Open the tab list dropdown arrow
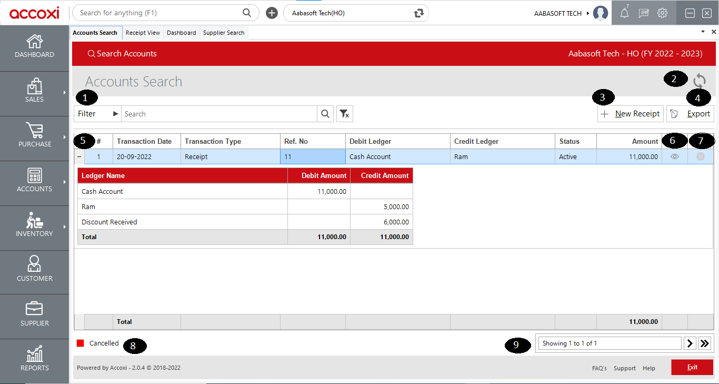Image resolution: width=719 pixels, height=384 pixels. pos(703,32)
